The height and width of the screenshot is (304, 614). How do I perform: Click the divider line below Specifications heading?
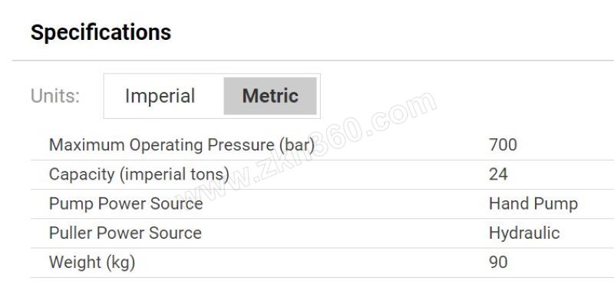coord(313,61)
